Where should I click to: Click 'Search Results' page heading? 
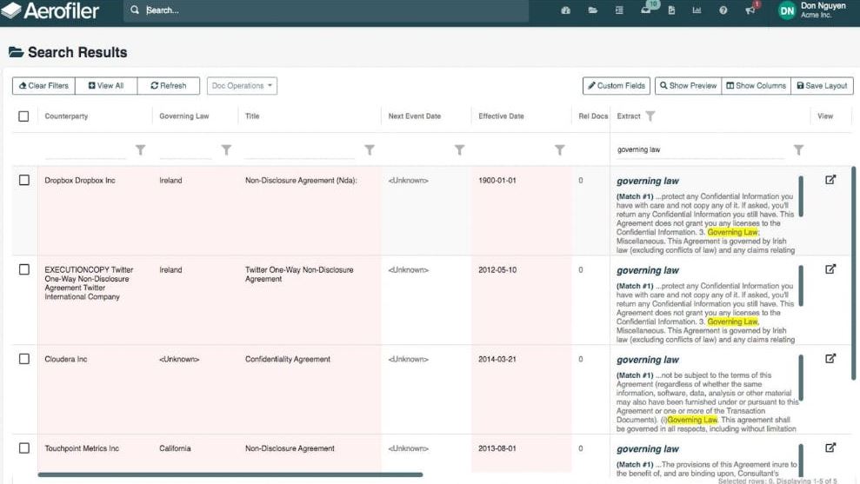77,52
